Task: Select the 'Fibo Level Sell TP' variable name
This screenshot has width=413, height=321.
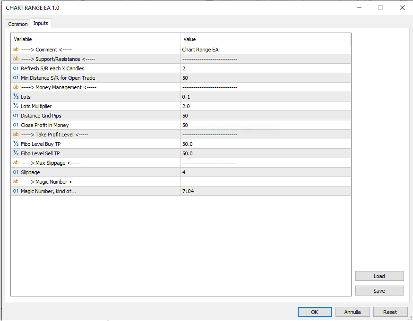Action: 40,153
